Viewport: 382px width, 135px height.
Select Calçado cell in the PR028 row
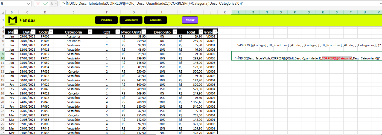tap(73, 93)
